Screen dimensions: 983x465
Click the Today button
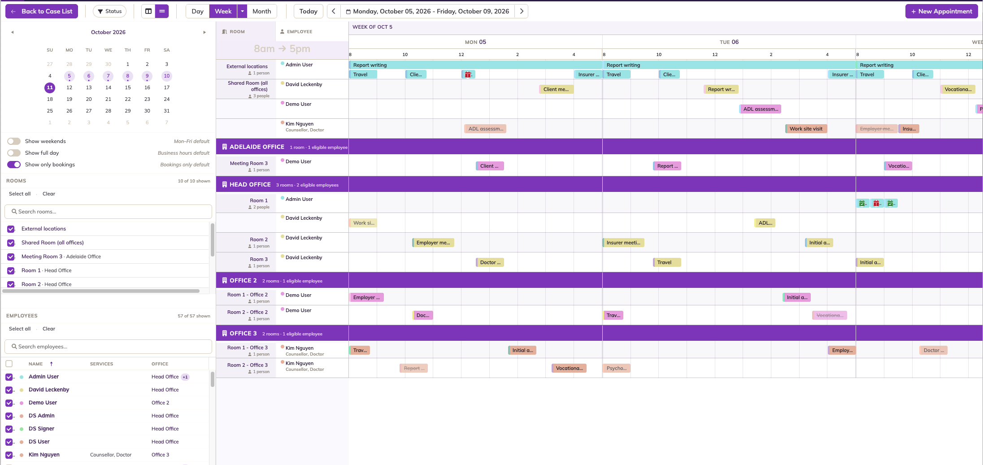click(308, 11)
